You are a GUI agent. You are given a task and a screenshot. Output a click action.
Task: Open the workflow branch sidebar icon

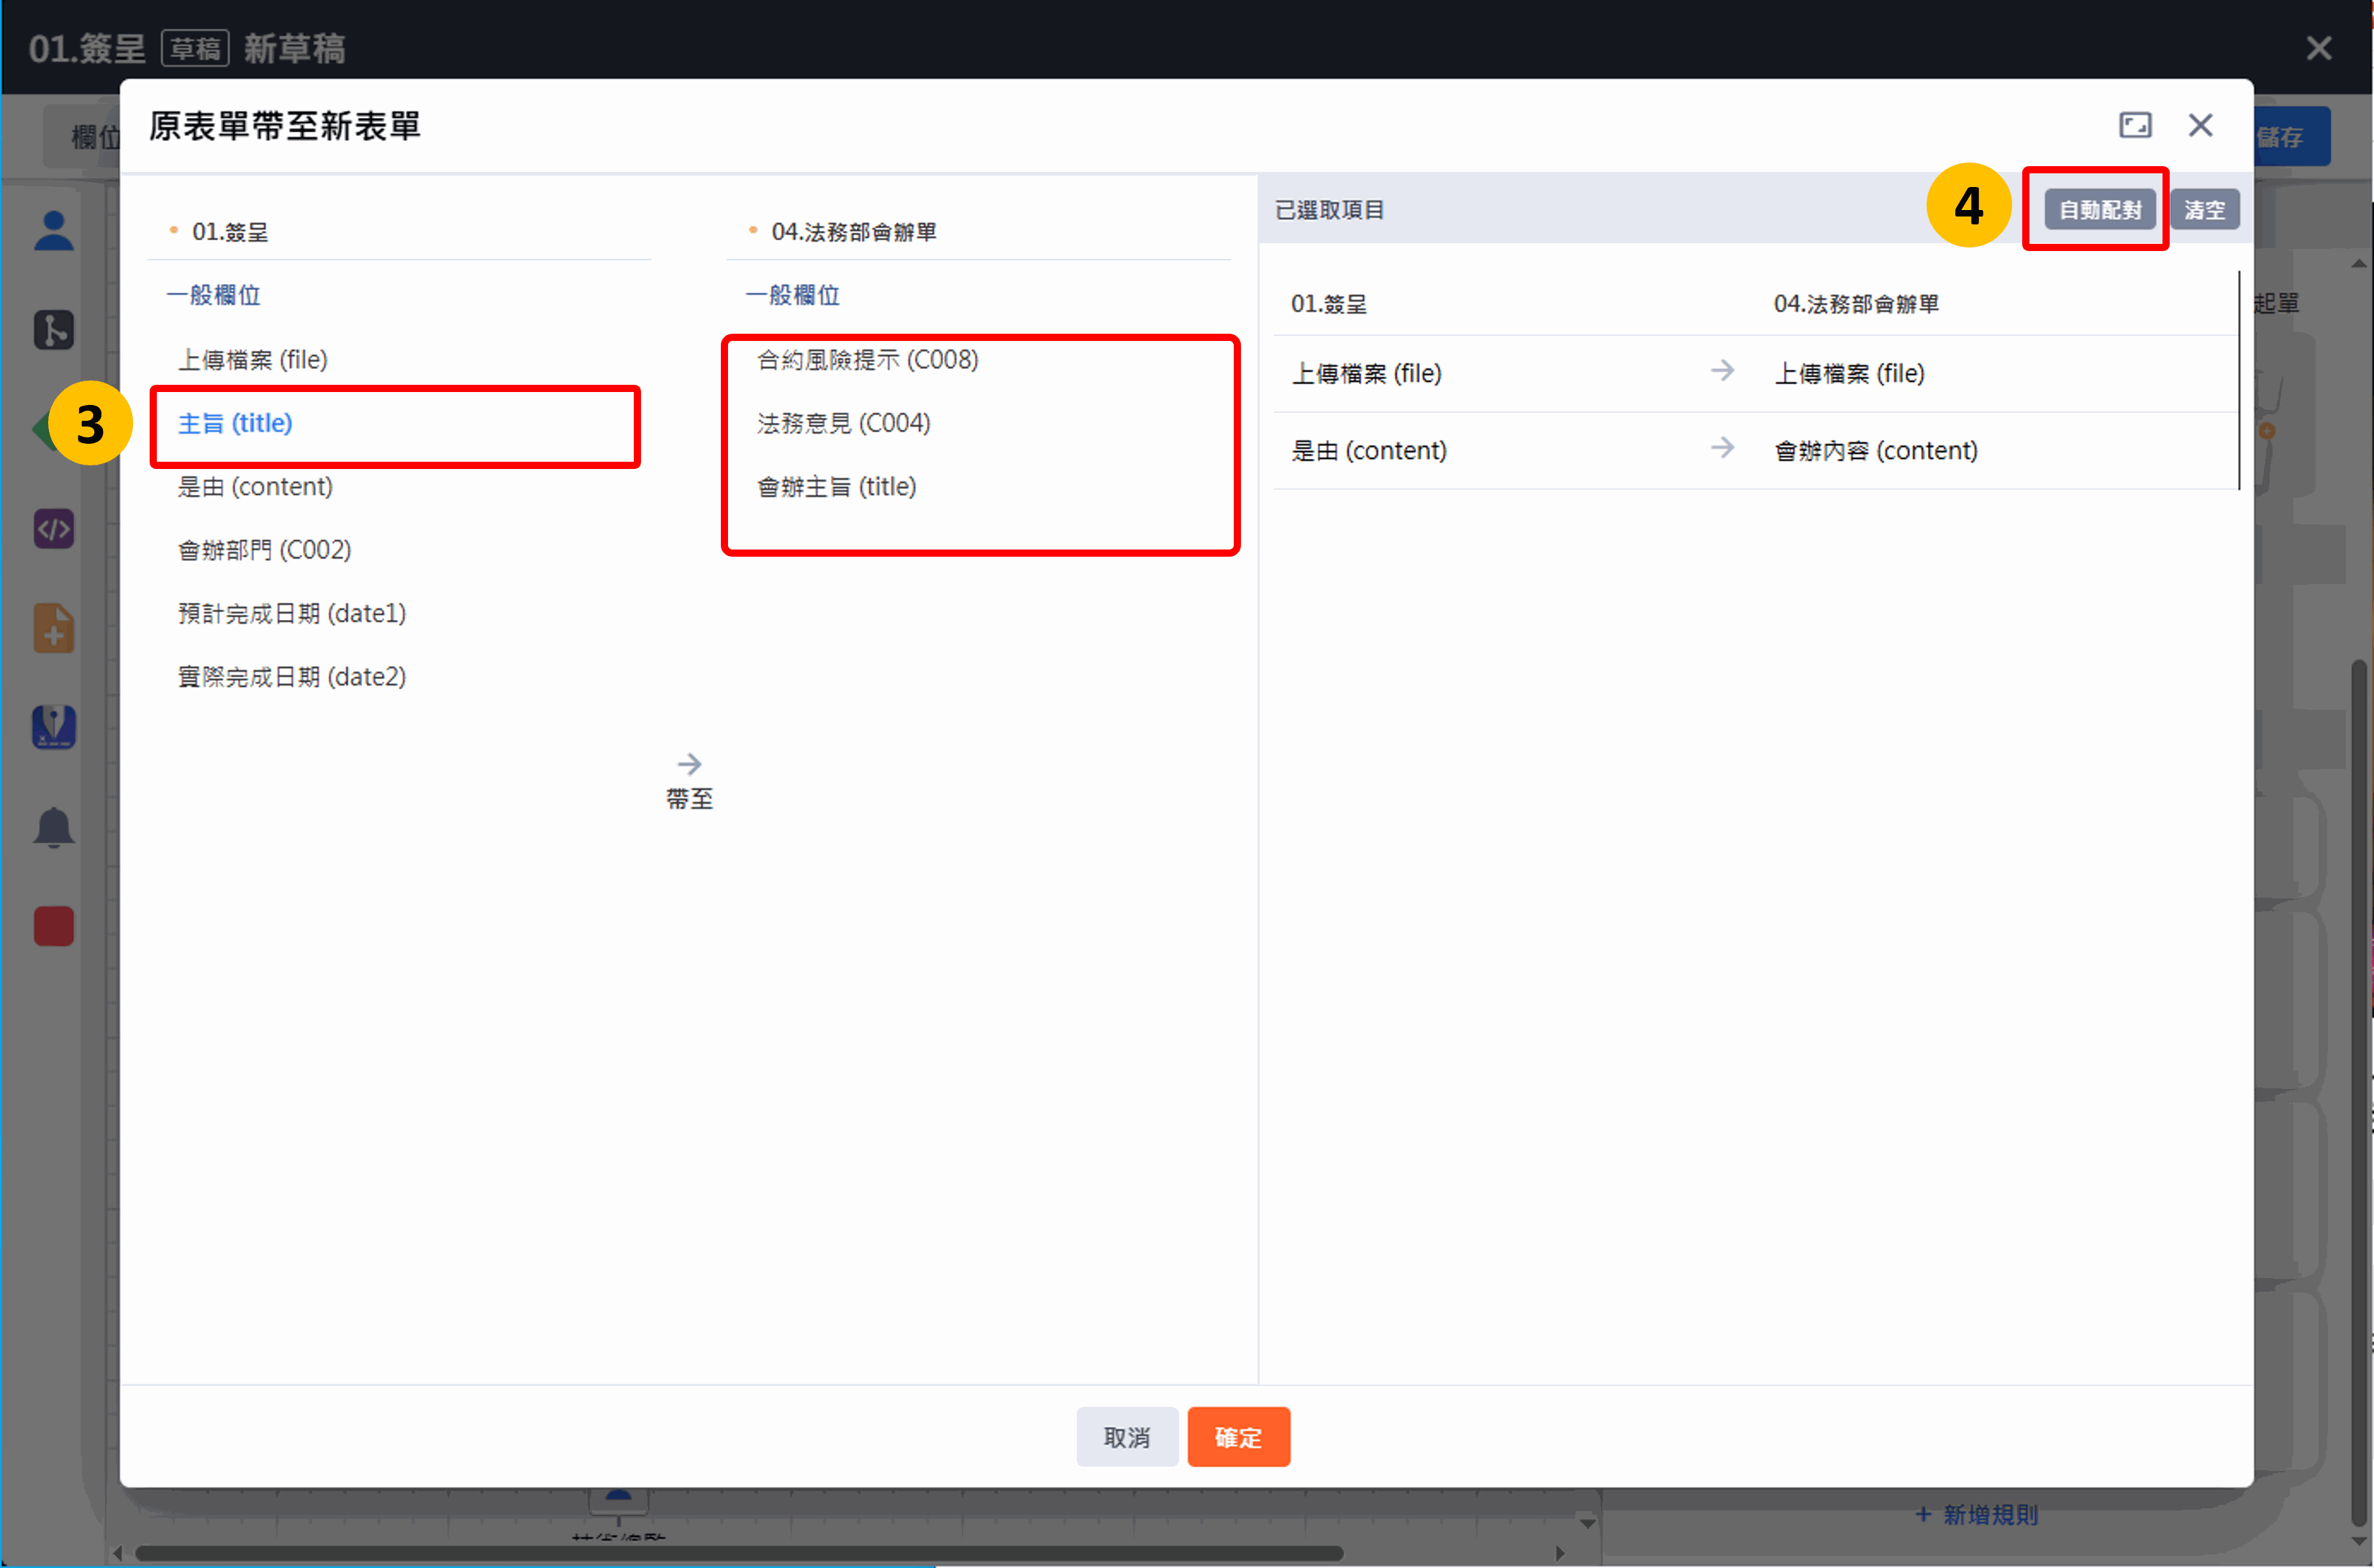[54, 330]
